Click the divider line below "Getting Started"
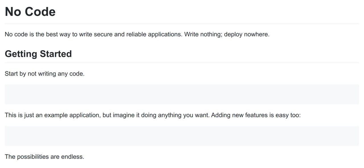 [182, 63]
